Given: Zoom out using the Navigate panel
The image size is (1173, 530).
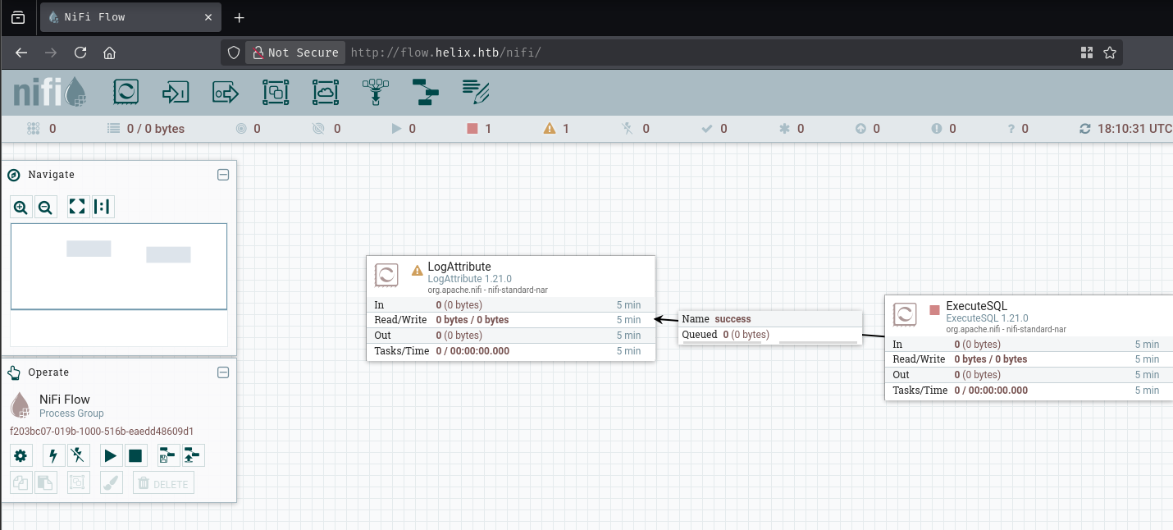Looking at the screenshot, I should click(46, 207).
